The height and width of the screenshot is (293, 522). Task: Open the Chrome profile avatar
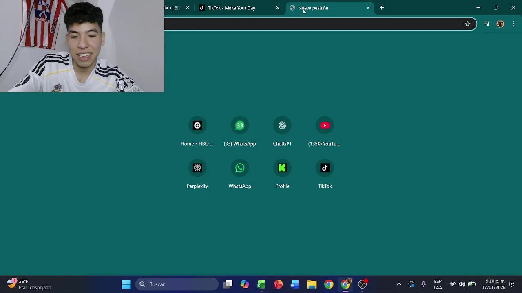point(500,24)
